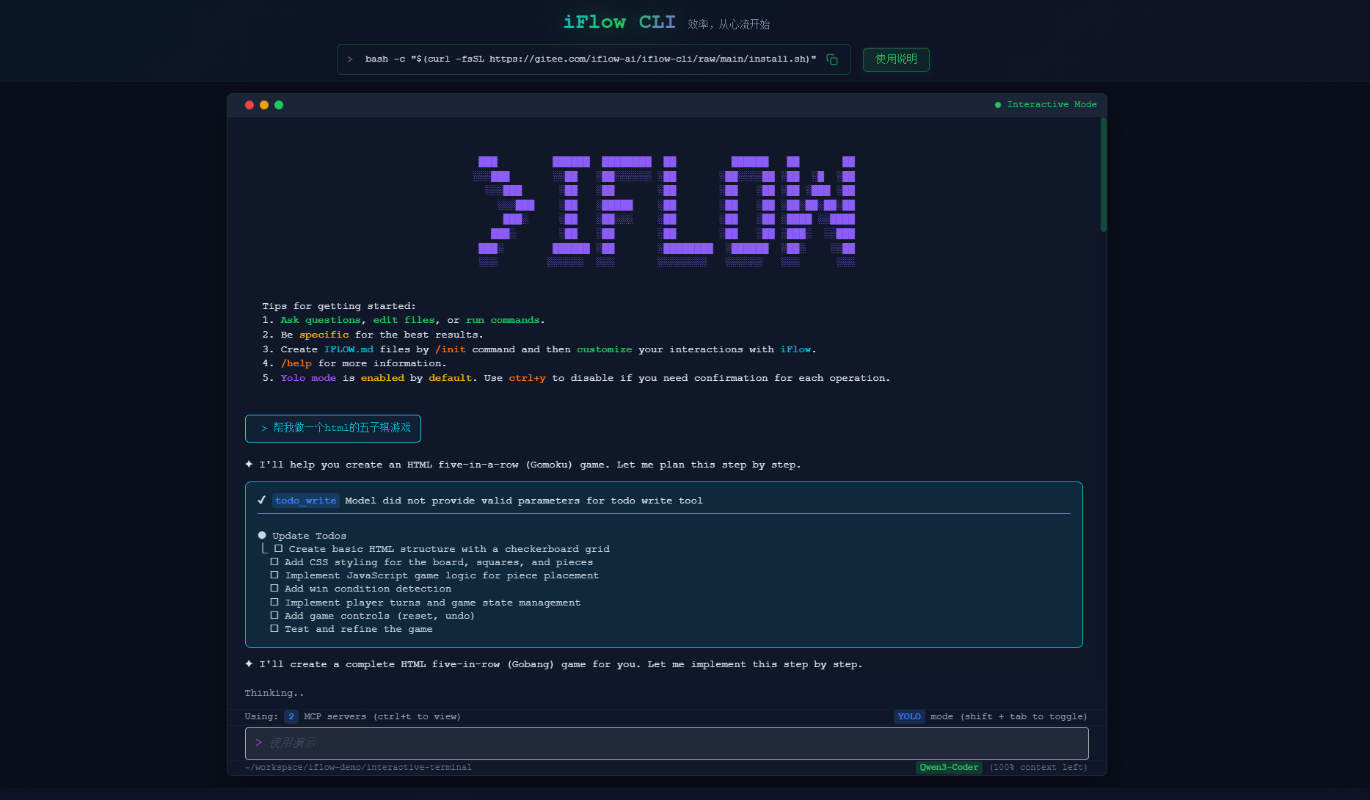Click the MCP servers count badge
This screenshot has height=800, width=1370.
291,716
